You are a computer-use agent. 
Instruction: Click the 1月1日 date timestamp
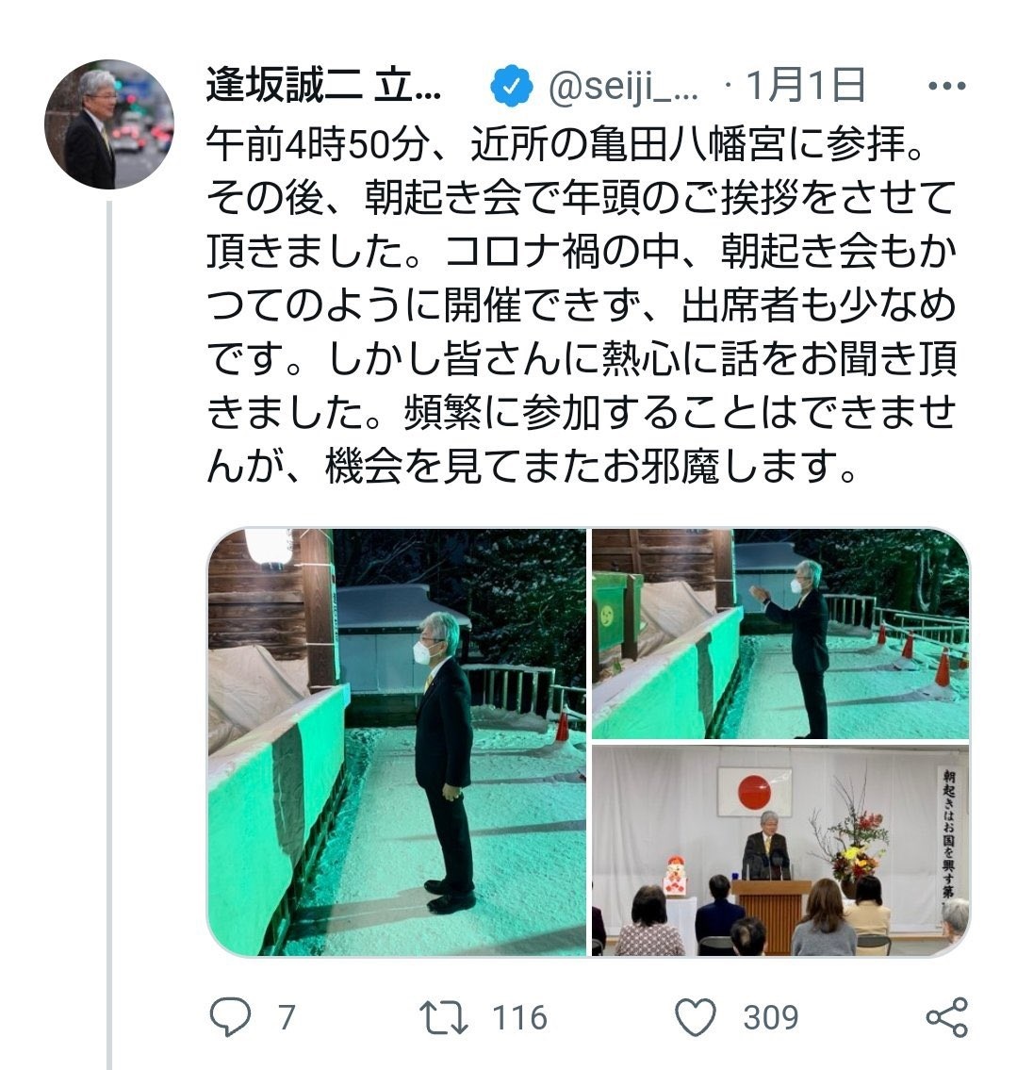coord(805,87)
